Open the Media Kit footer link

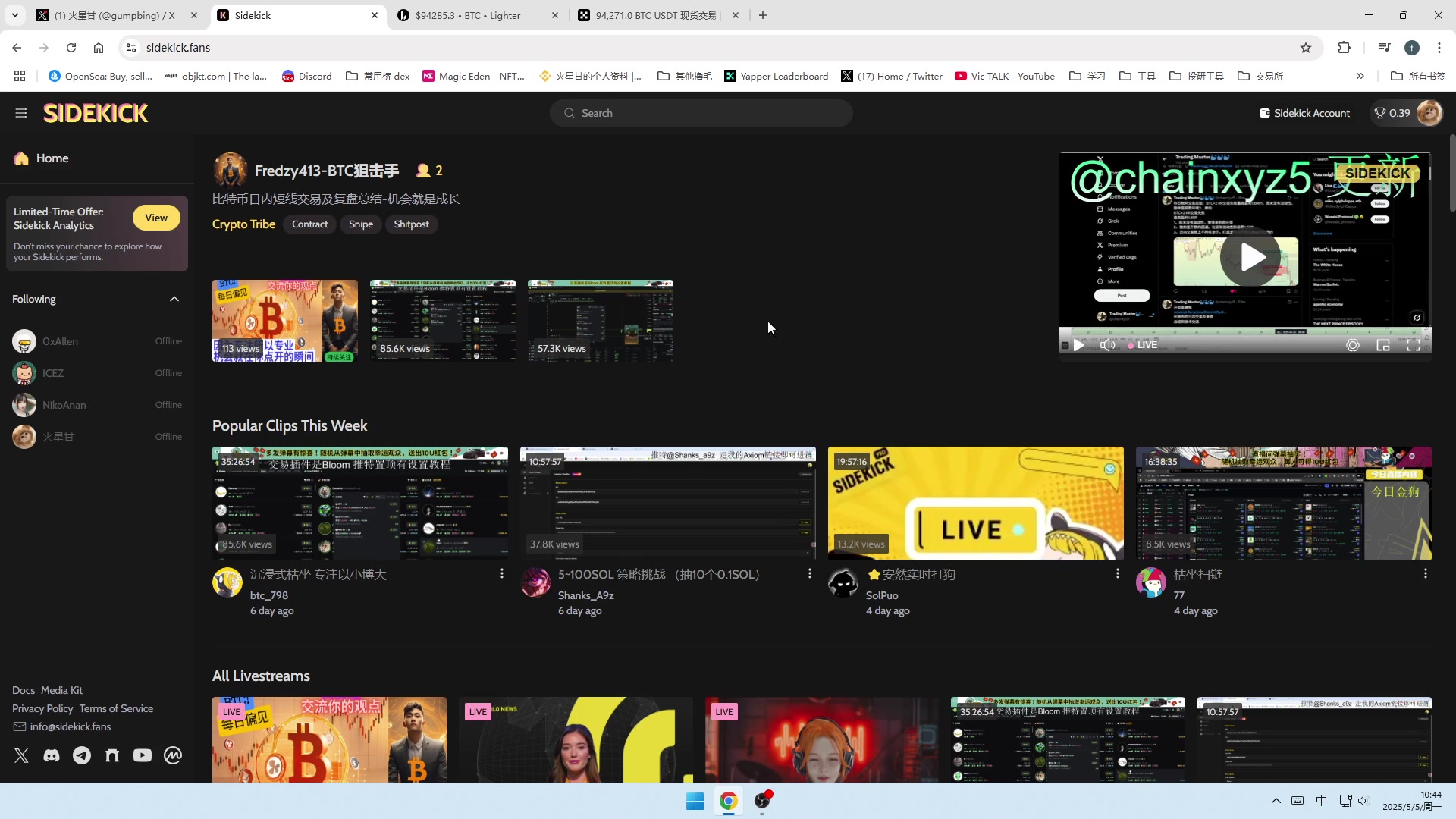click(61, 690)
